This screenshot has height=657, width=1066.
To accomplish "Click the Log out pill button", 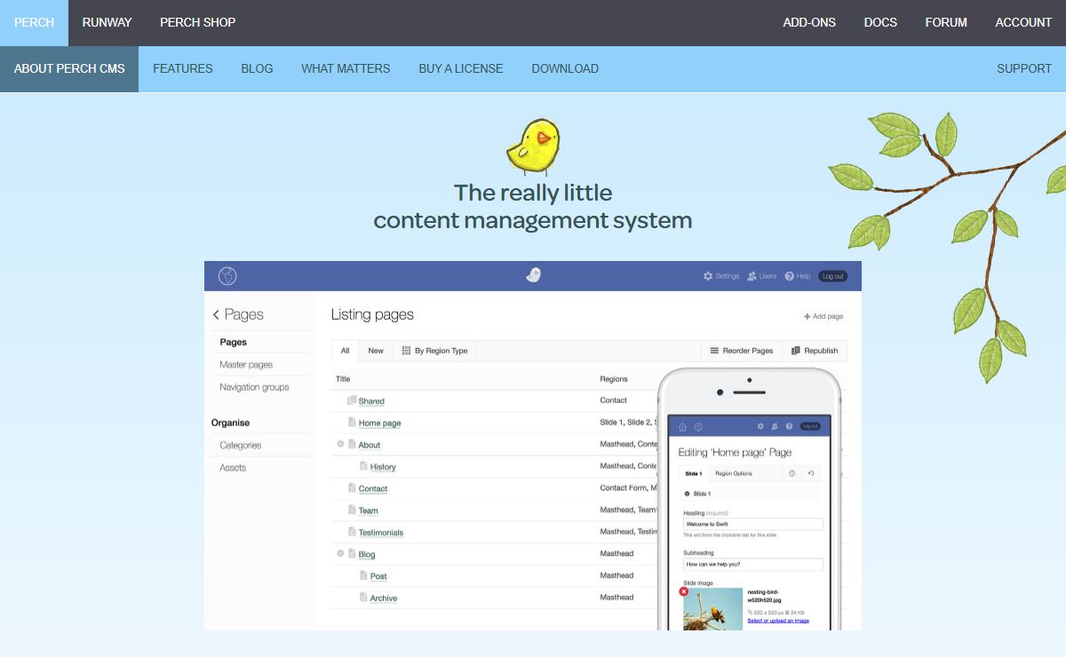I will pyautogui.click(x=832, y=276).
